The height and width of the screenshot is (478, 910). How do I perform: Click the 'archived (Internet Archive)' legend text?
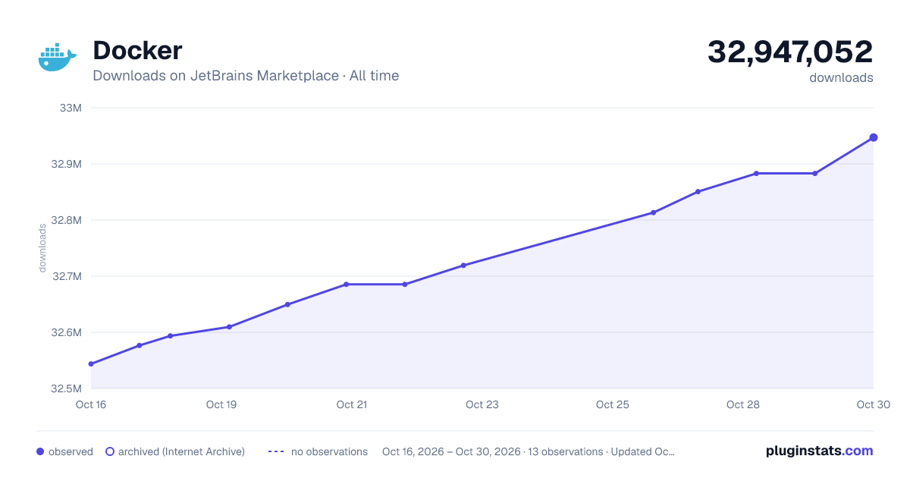tap(181, 451)
